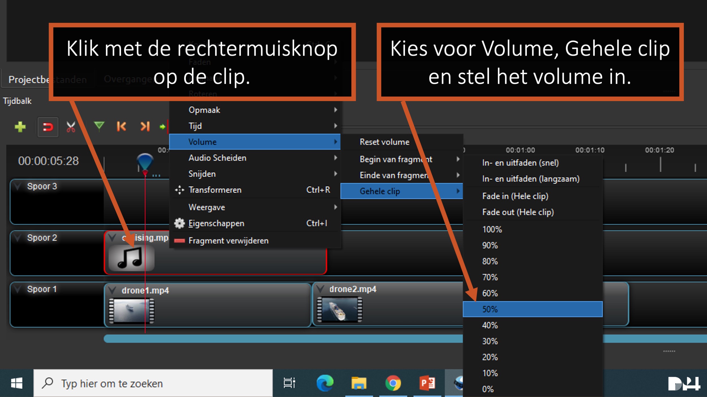This screenshot has width=707, height=397.
Task: Jump to previous marker icon
Action: point(121,126)
